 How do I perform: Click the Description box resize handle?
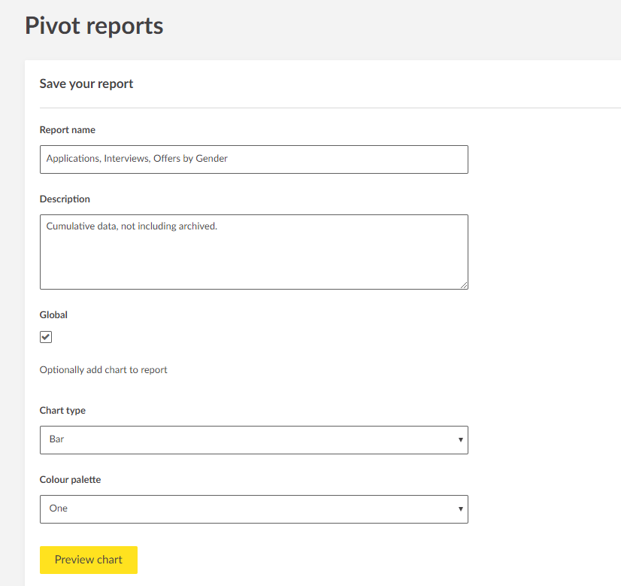click(x=463, y=284)
